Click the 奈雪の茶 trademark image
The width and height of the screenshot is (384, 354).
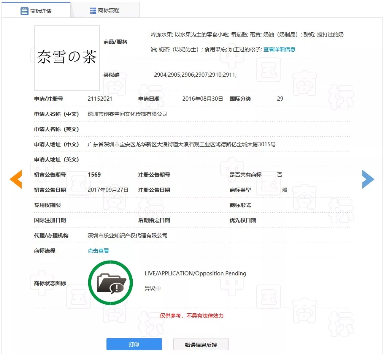[67, 58]
